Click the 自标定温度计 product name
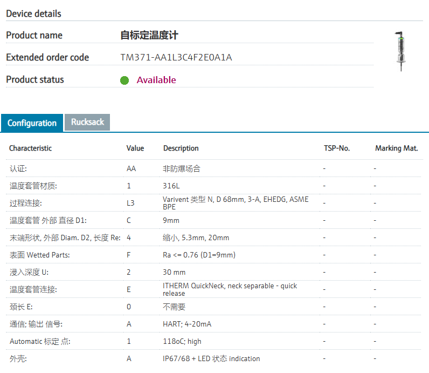Screen dimensions: 429x373 pyautogui.click(x=149, y=36)
